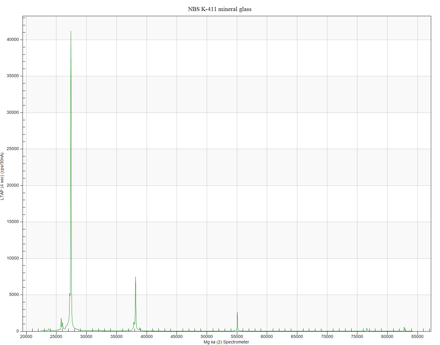This screenshot has height=345, width=440.
Task: Select the 85000 x-axis tick label
Action: (417, 336)
